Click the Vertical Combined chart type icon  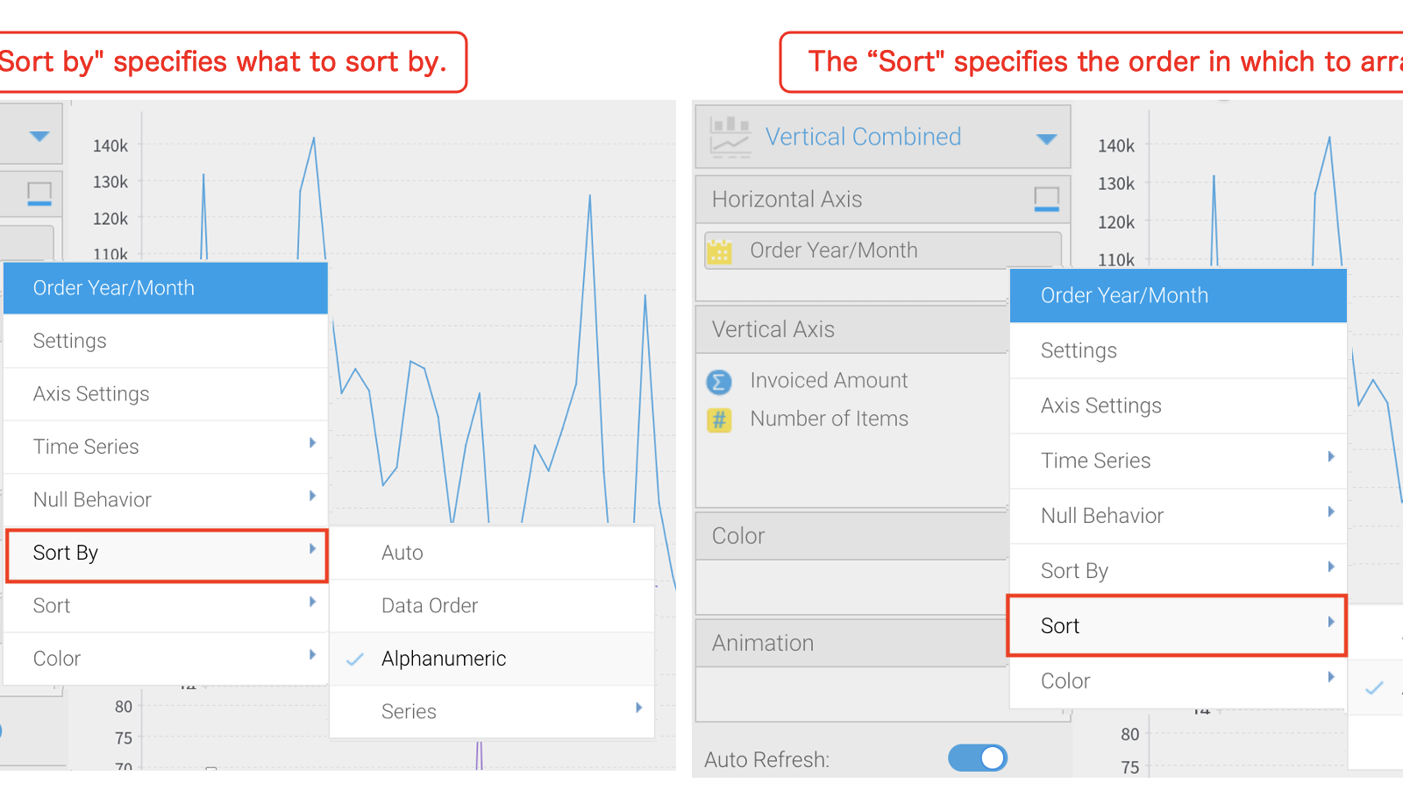click(x=730, y=137)
